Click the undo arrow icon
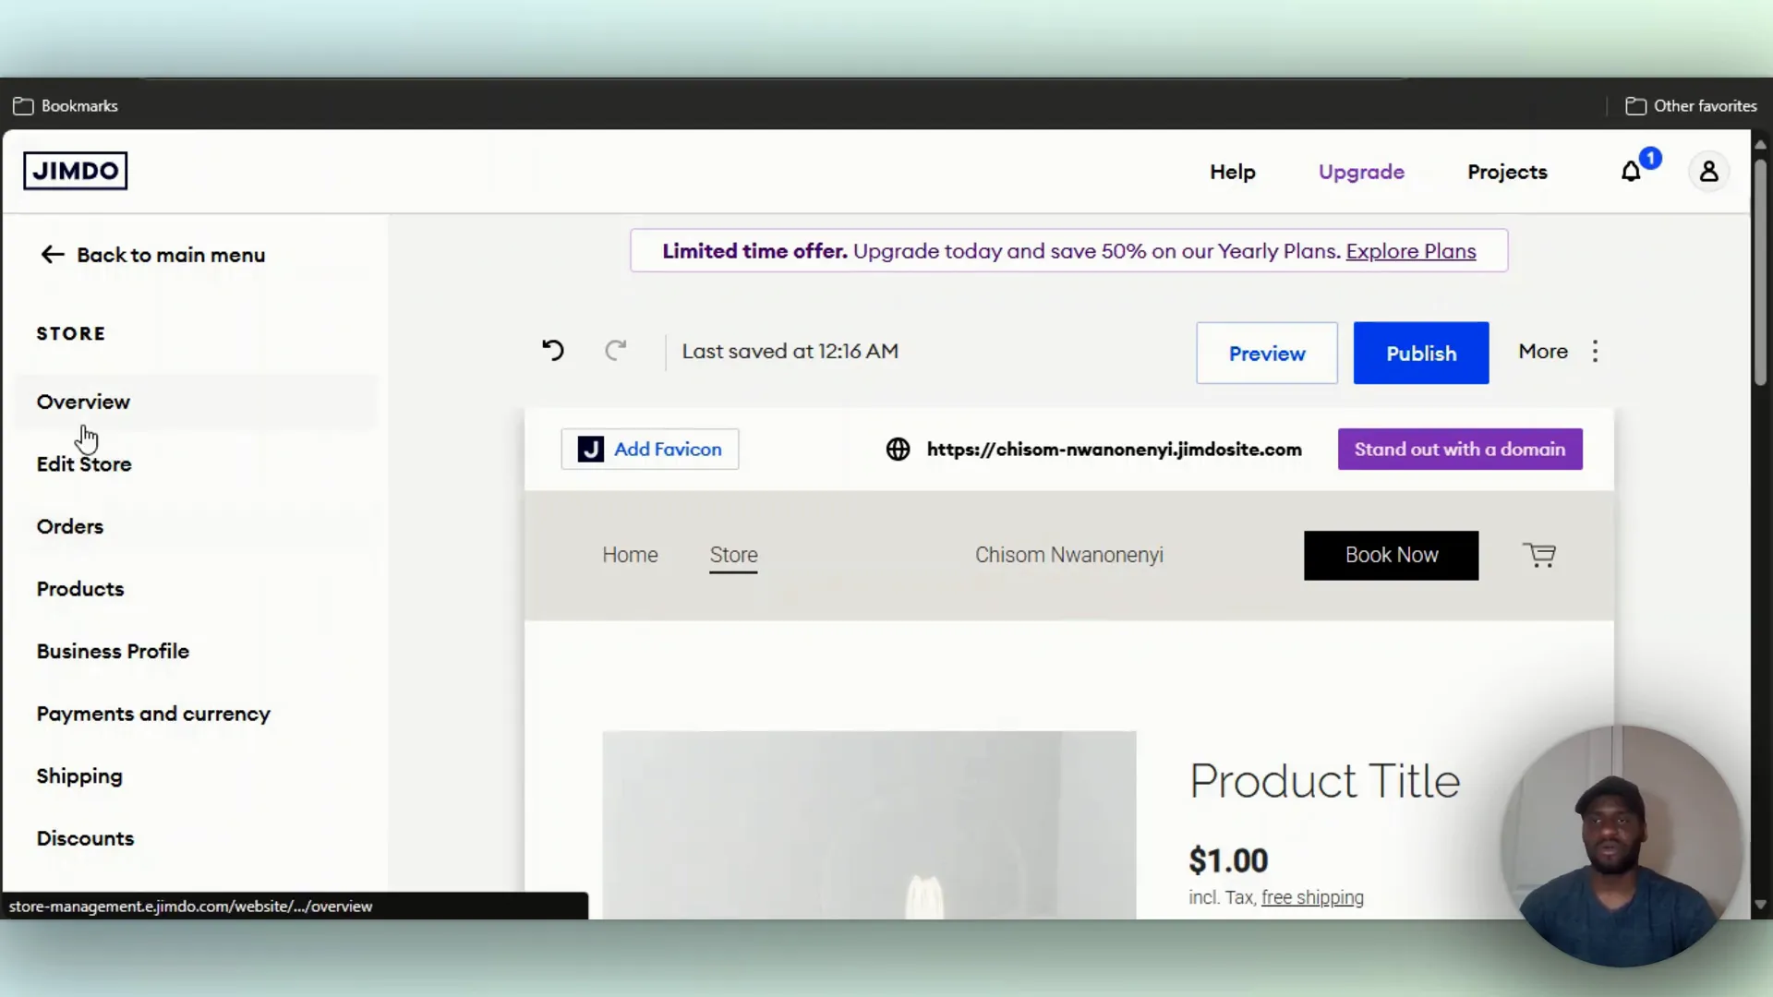 click(552, 351)
